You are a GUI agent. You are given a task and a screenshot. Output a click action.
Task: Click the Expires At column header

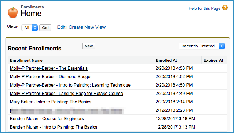click(213, 60)
